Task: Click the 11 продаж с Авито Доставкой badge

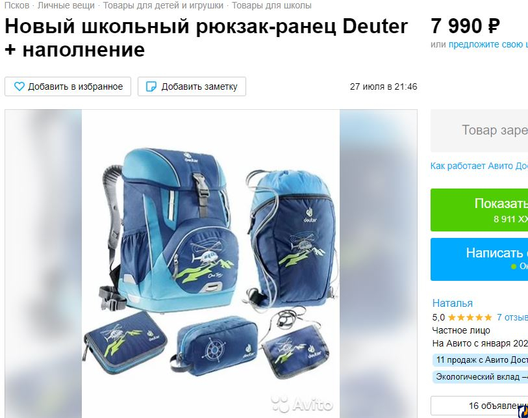Action: (x=480, y=359)
